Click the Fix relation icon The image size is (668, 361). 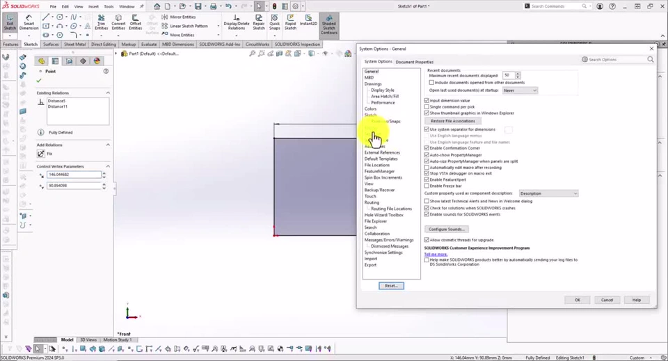tap(41, 154)
